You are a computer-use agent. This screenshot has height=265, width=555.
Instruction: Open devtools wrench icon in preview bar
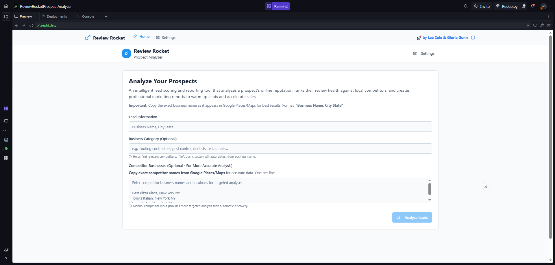click(542, 25)
